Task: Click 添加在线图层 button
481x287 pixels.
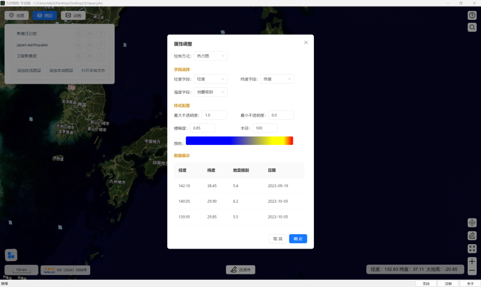Action: coord(29,70)
